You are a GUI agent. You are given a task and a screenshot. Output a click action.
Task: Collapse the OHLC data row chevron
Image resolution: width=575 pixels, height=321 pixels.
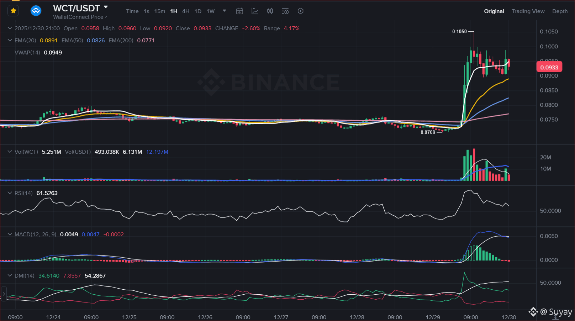point(10,28)
